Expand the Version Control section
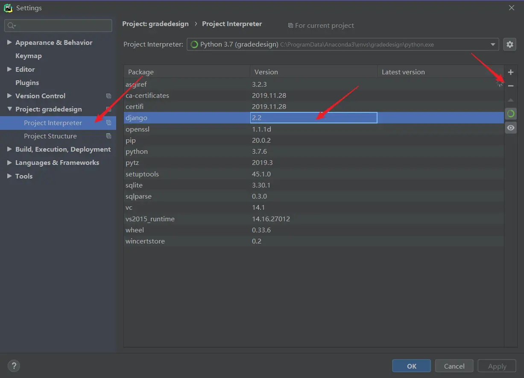Image resolution: width=524 pixels, height=378 pixels. point(9,96)
